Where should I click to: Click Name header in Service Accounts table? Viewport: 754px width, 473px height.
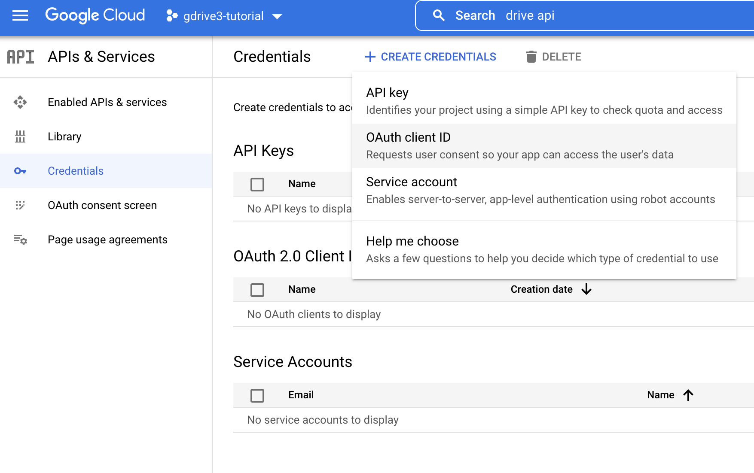660,395
